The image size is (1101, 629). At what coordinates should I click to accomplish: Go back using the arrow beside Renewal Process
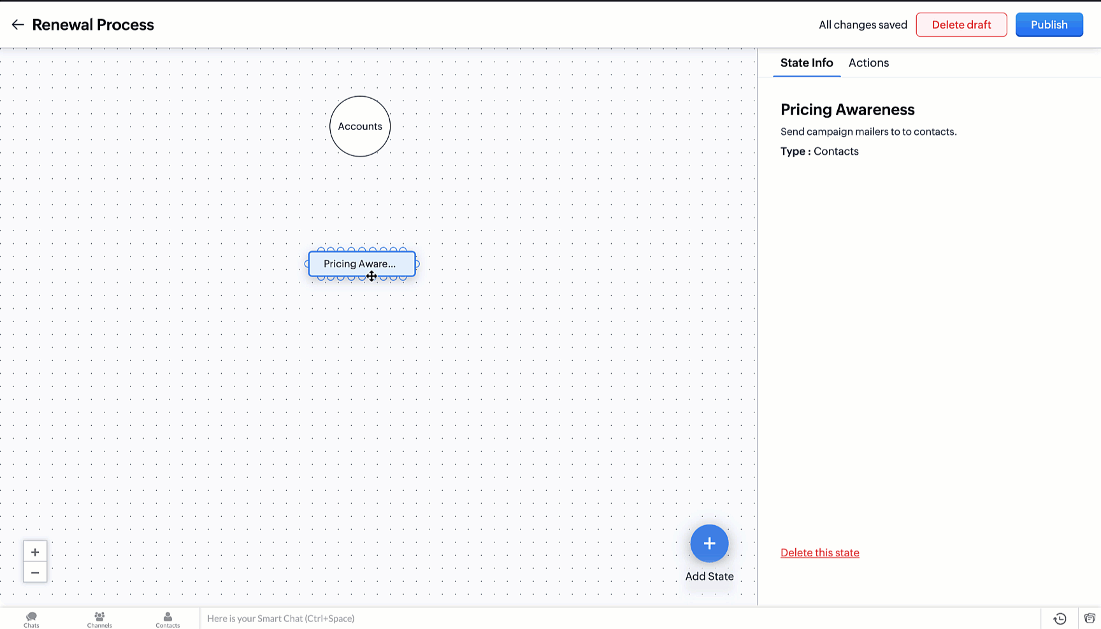click(18, 25)
